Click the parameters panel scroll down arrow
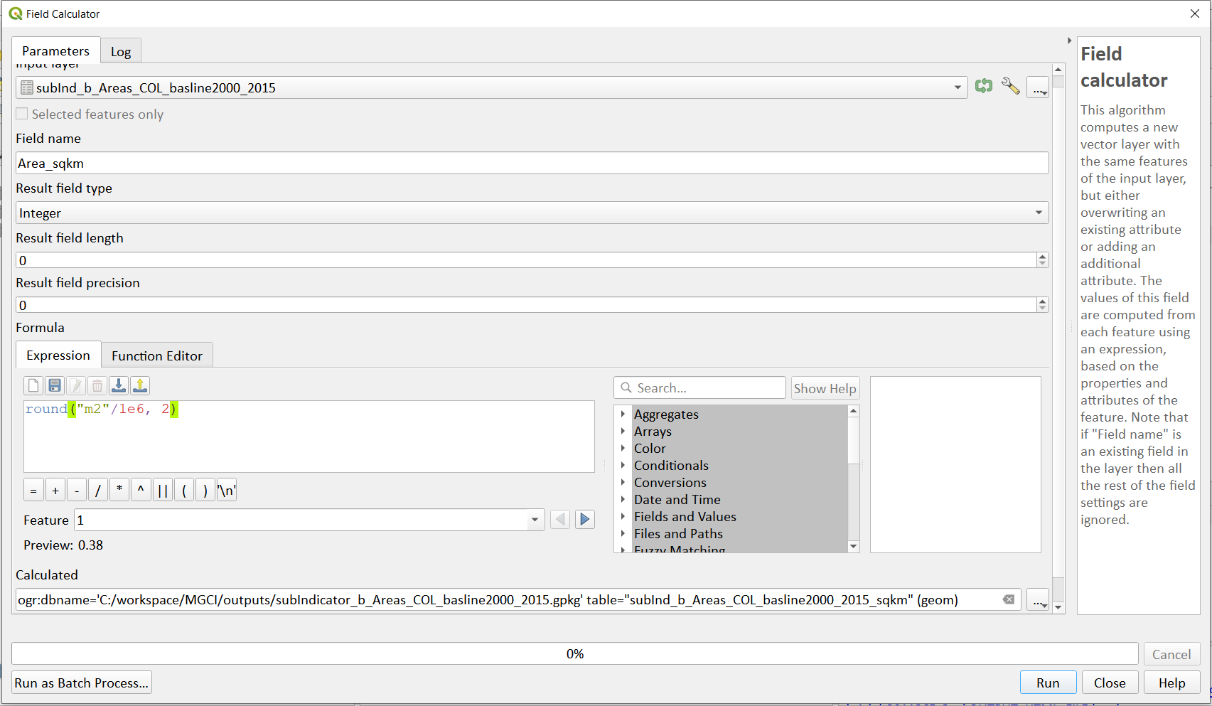The height and width of the screenshot is (706, 1212). [x=1058, y=606]
